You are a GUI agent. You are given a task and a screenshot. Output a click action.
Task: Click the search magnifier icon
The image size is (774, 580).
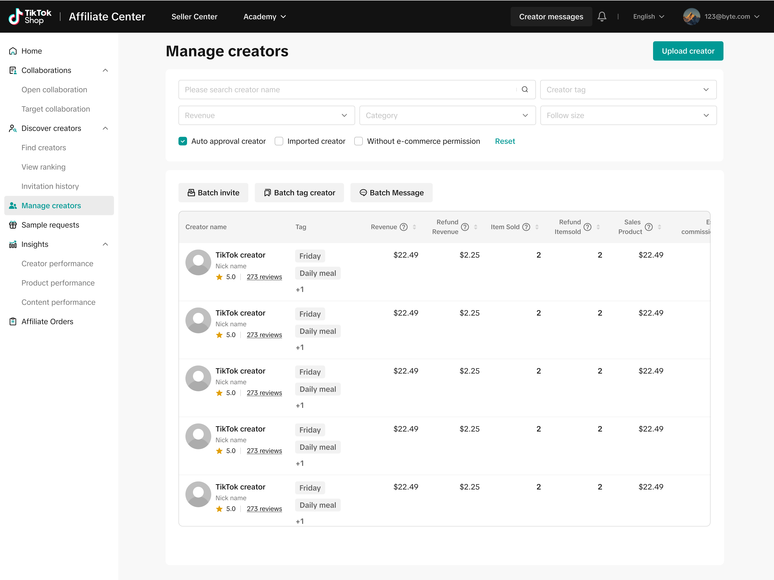tap(525, 89)
